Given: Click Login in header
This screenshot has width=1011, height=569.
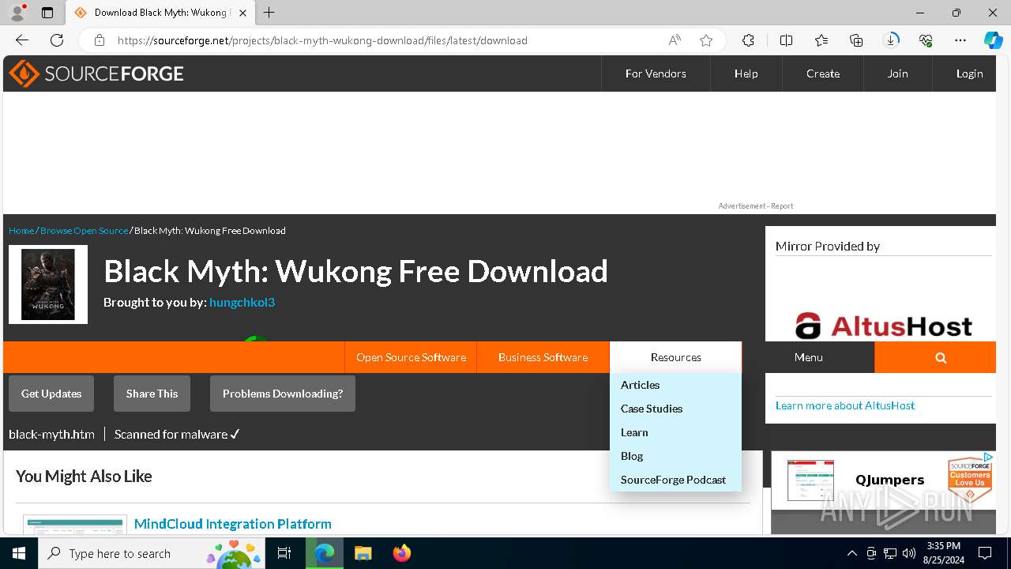Looking at the screenshot, I should [969, 73].
